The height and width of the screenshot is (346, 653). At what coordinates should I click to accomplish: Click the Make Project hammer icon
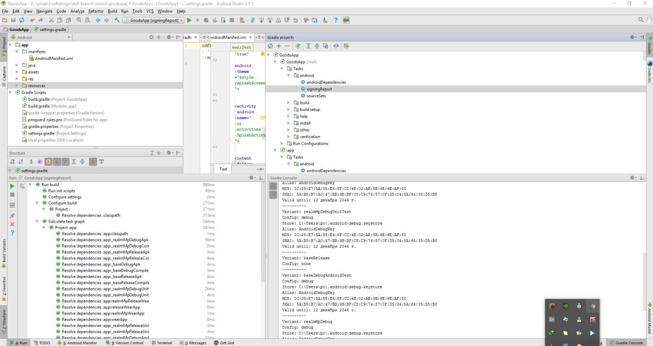point(117,20)
